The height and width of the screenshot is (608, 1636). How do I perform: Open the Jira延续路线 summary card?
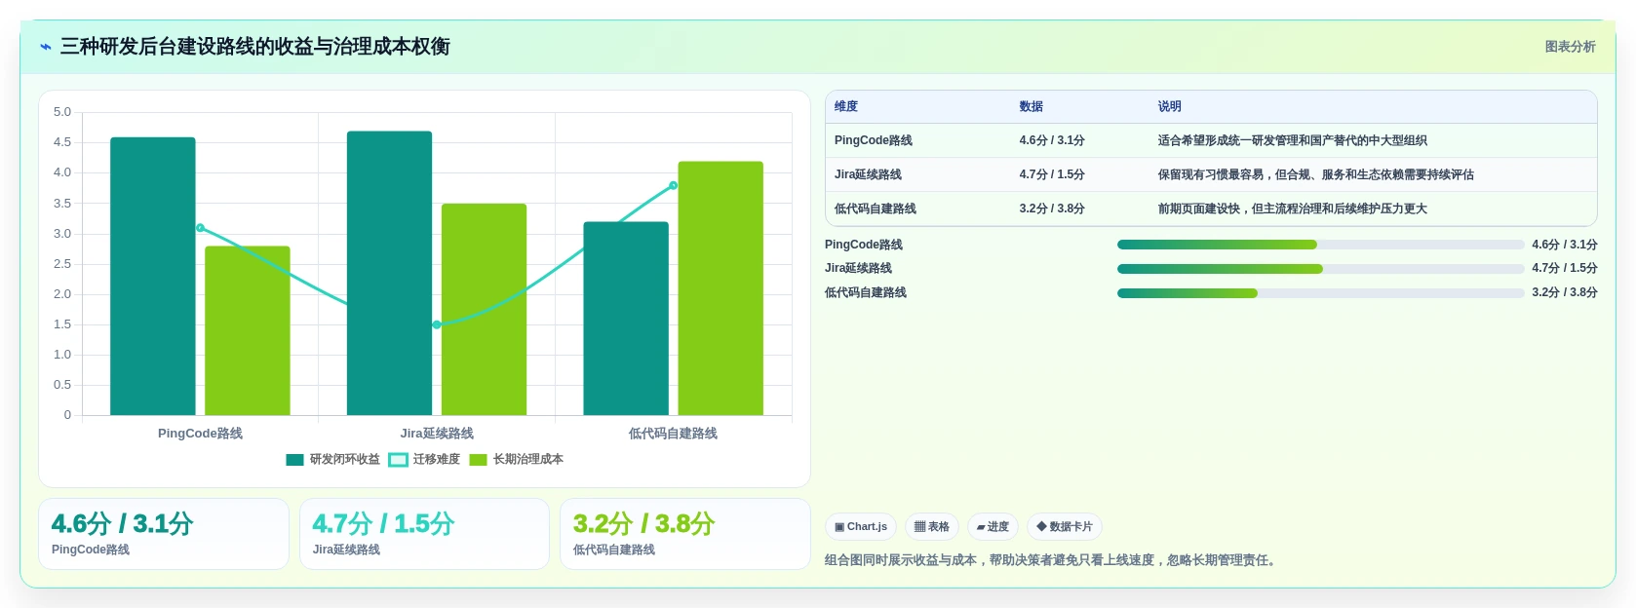coord(424,534)
